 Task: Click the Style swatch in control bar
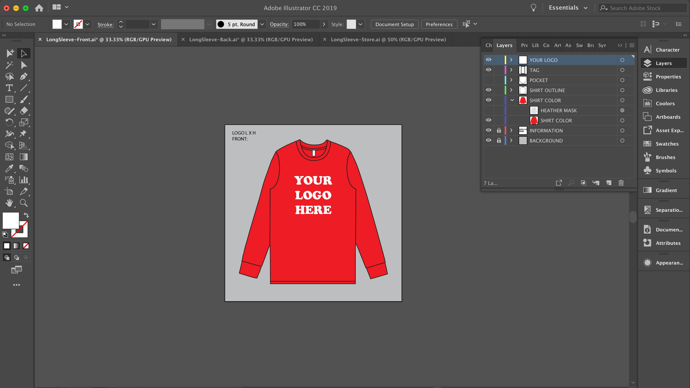click(x=351, y=24)
